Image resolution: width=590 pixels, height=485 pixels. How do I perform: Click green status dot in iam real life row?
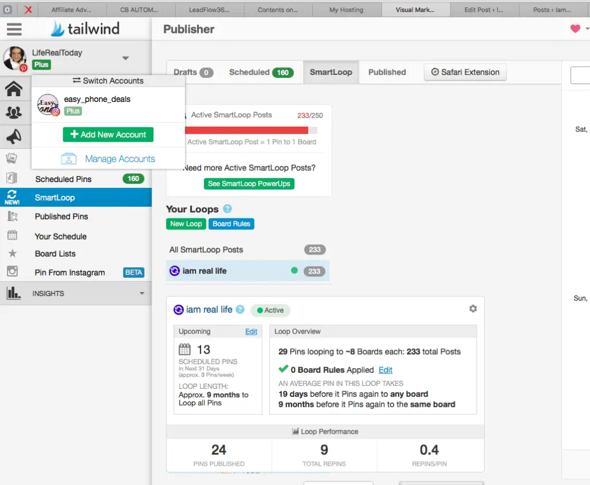click(294, 271)
